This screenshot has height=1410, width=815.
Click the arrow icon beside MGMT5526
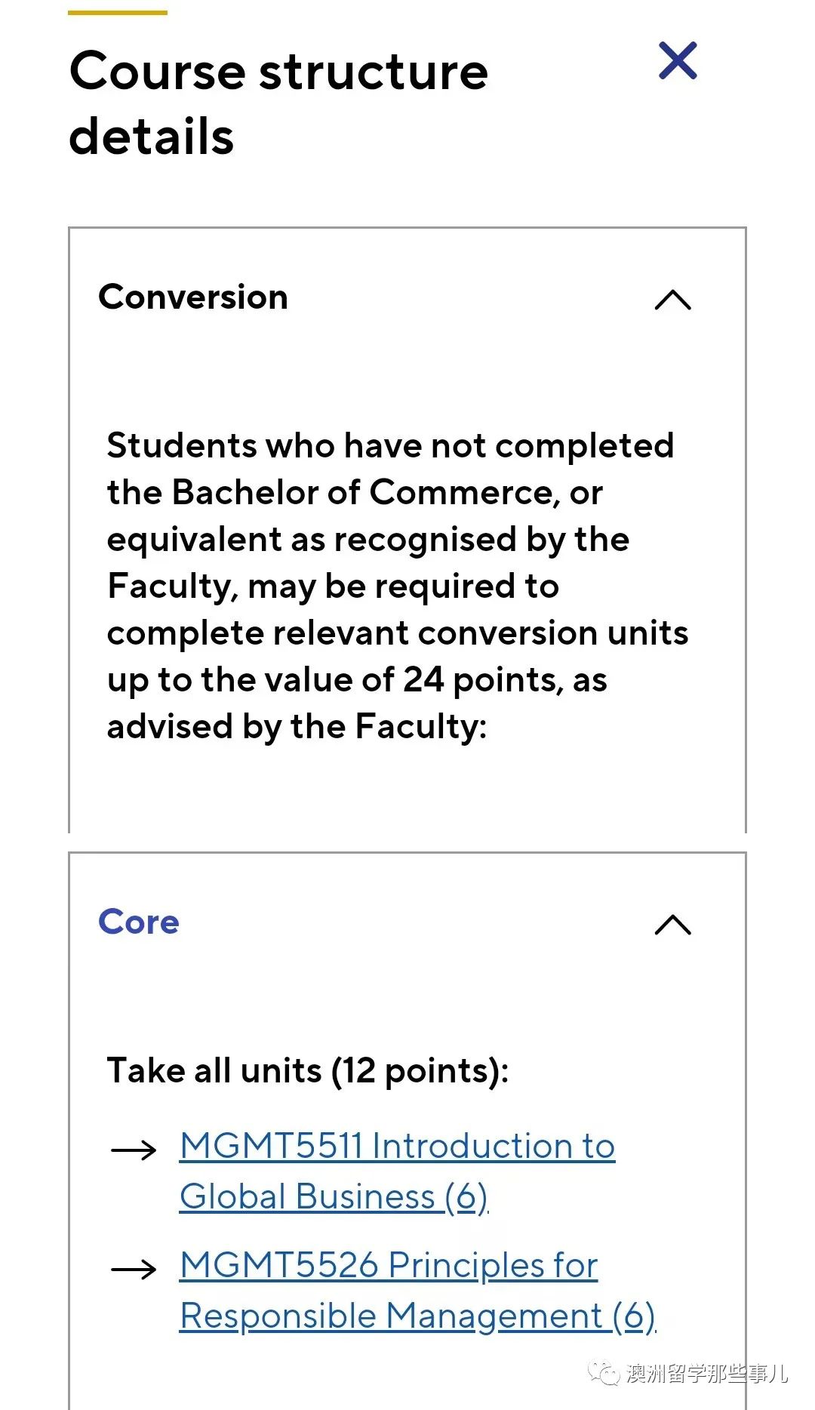point(134,1270)
